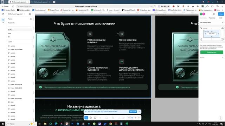Screen dimensions: 225x126
Task: Switch to the Properties tab
Action: point(212,18)
